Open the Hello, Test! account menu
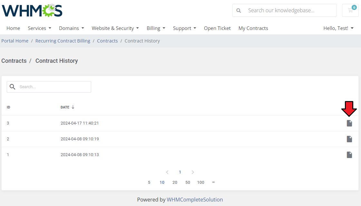This screenshot has width=361, height=206. [338, 28]
